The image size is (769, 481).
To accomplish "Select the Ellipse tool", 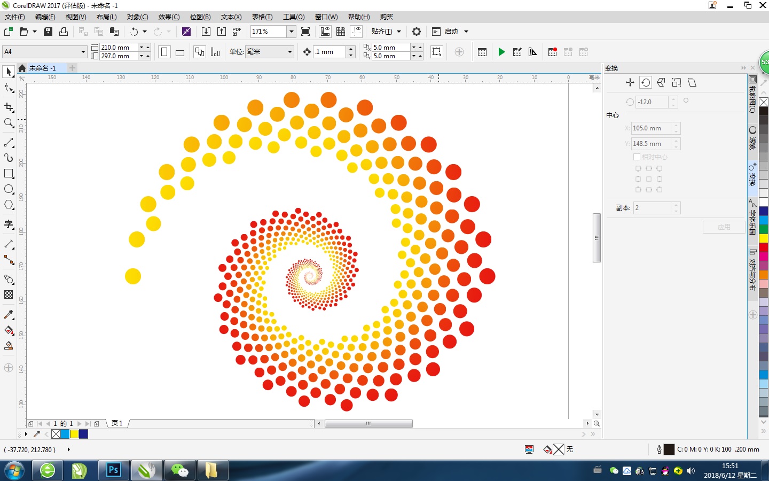I will click(9, 189).
